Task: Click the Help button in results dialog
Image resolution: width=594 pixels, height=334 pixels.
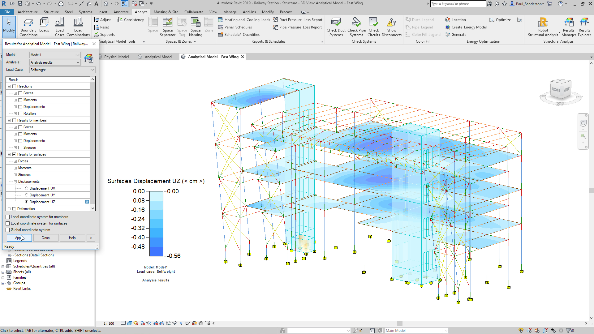Action: tap(72, 238)
